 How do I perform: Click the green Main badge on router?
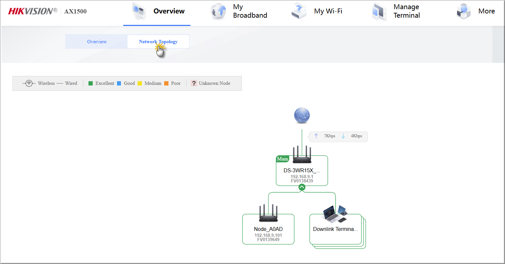[x=282, y=159]
